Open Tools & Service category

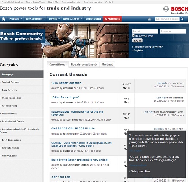(10, 82)
